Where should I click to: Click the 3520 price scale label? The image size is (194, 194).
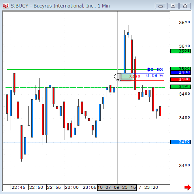[185, 23]
